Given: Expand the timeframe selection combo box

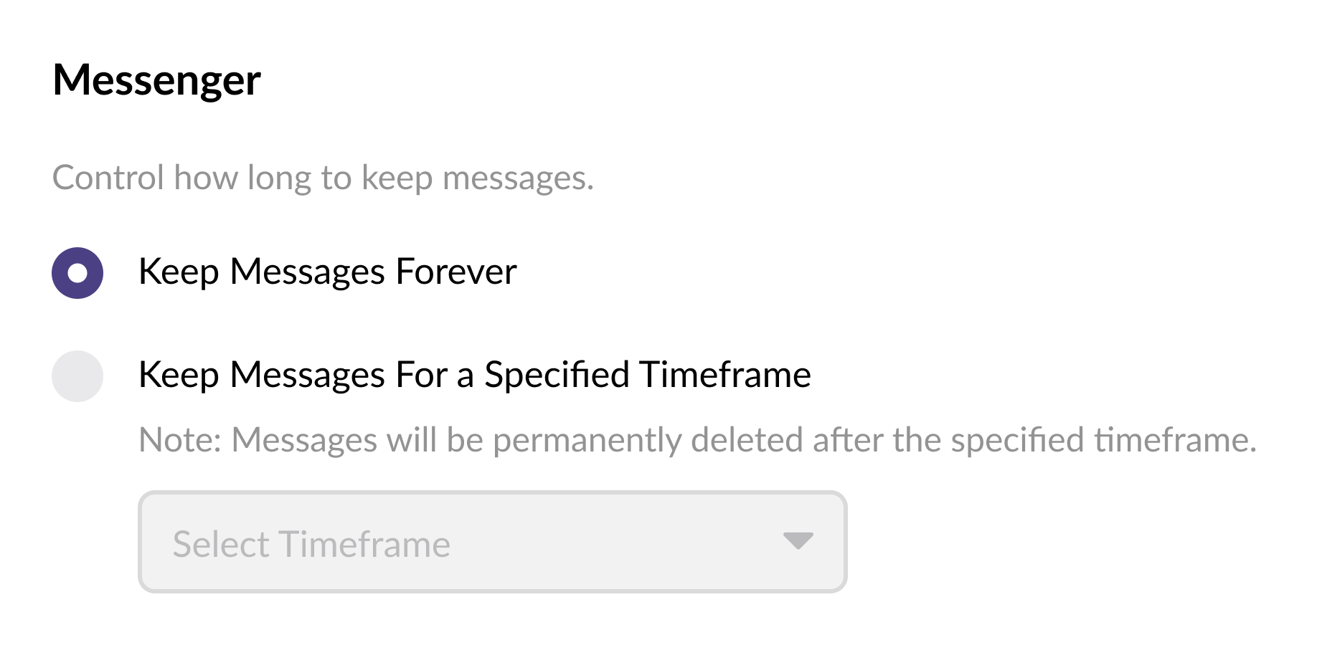Looking at the screenshot, I should [492, 543].
